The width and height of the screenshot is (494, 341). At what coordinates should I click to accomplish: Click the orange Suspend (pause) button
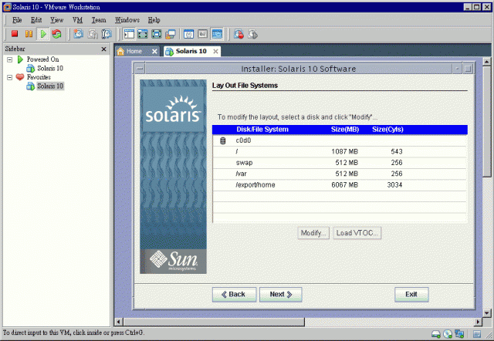click(x=29, y=34)
